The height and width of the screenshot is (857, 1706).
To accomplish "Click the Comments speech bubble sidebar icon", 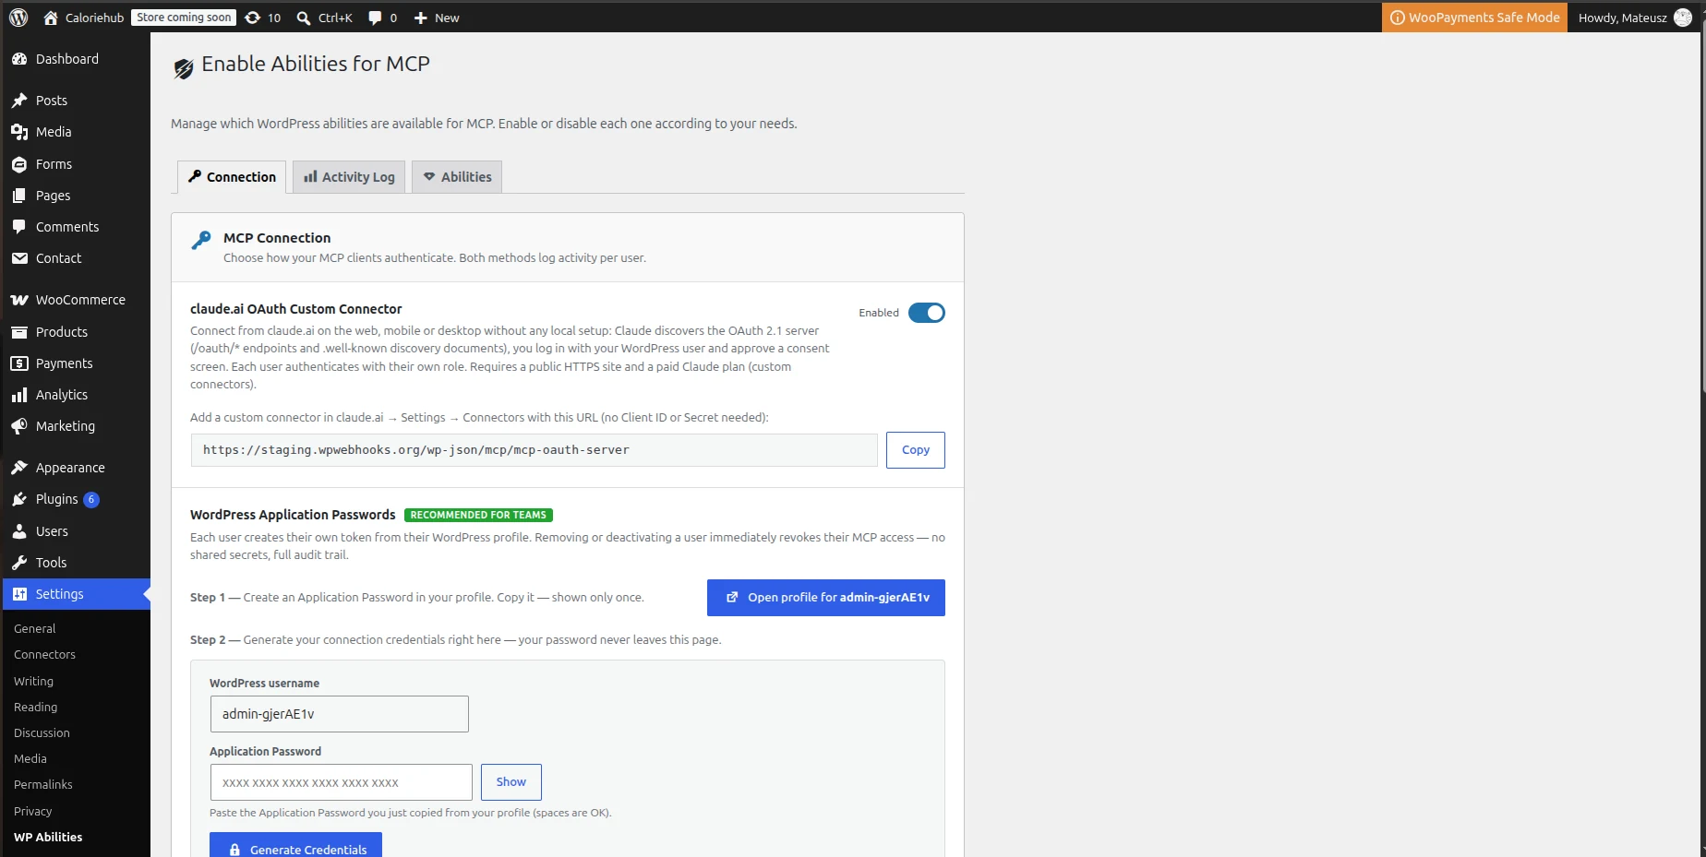I will tap(19, 227).
